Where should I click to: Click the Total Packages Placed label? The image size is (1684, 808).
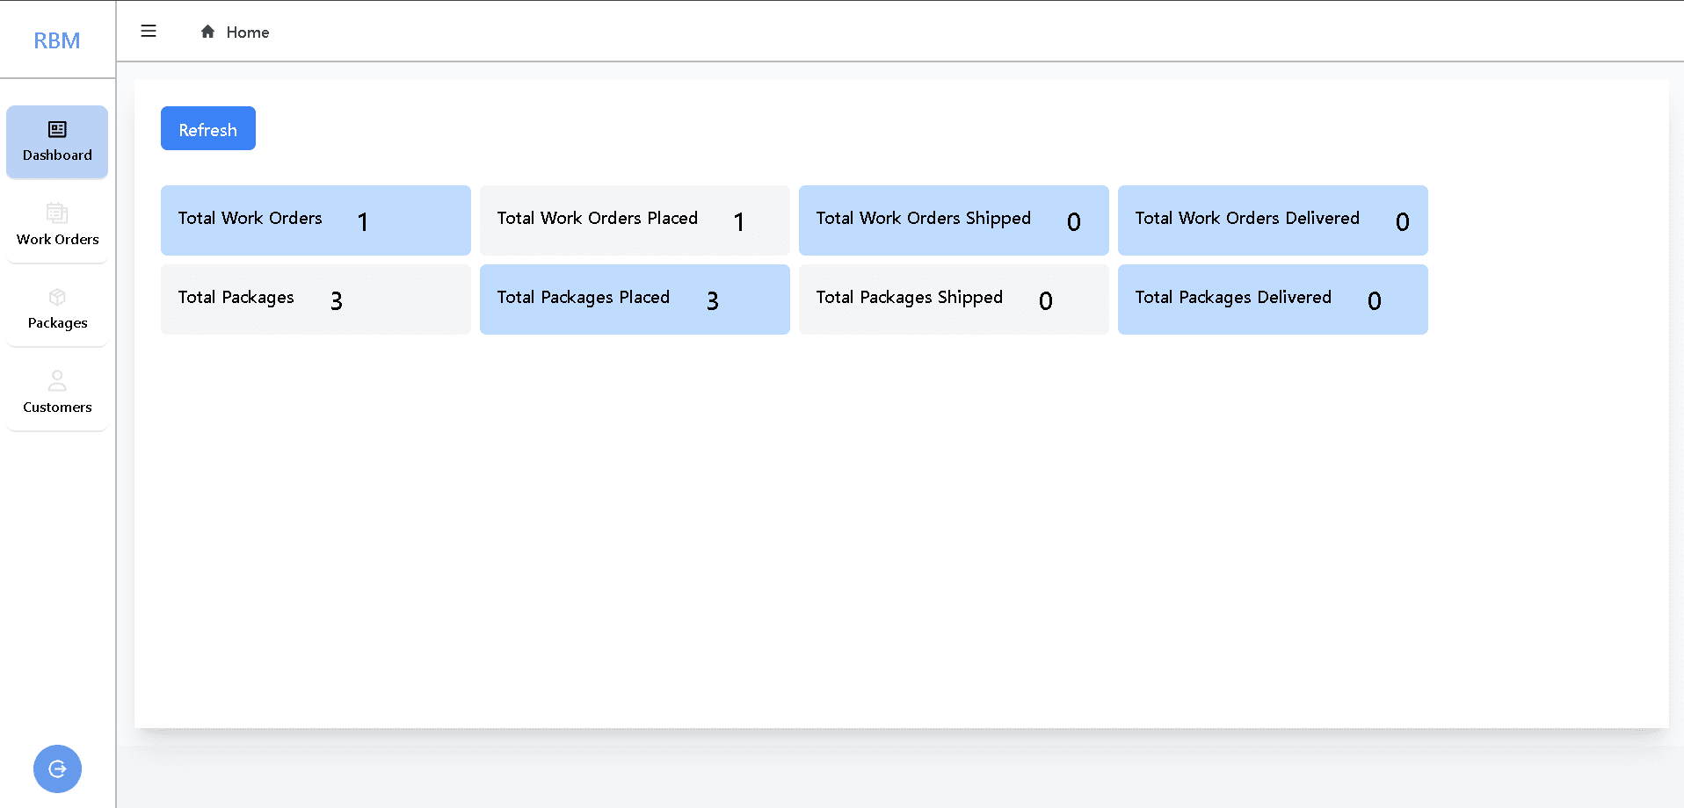[584, 298]
